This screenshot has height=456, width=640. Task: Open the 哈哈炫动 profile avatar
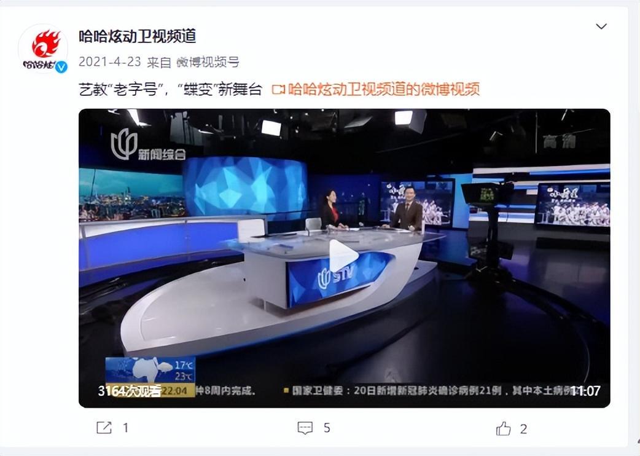tap(43, 49)
